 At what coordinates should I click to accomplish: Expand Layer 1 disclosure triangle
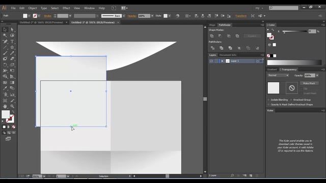(x=222, y=61)
